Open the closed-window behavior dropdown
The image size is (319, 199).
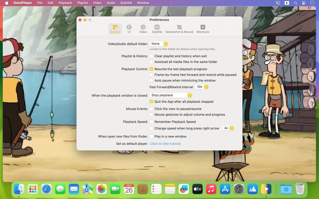170,95
